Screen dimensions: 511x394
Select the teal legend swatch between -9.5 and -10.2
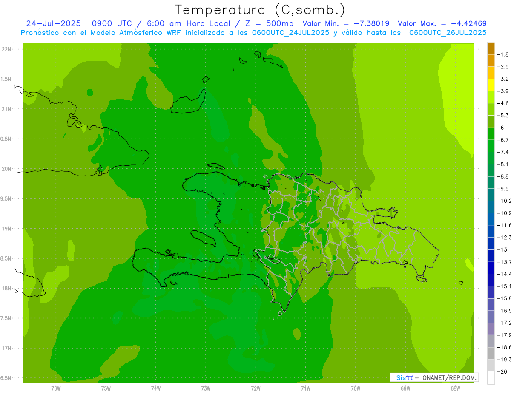pyautogui.click(x=491, y=195)
